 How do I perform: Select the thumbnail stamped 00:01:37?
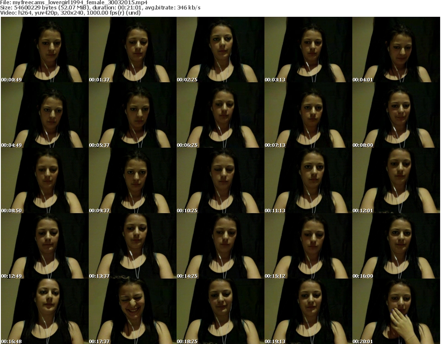point(133,50)
